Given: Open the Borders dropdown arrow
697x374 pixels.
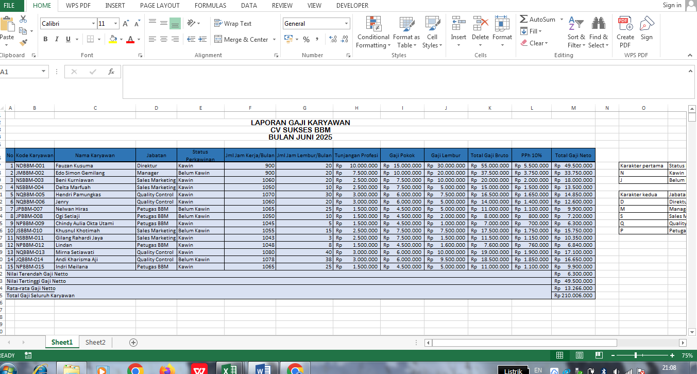Looking at the screenshot, I should pos(99,40).
